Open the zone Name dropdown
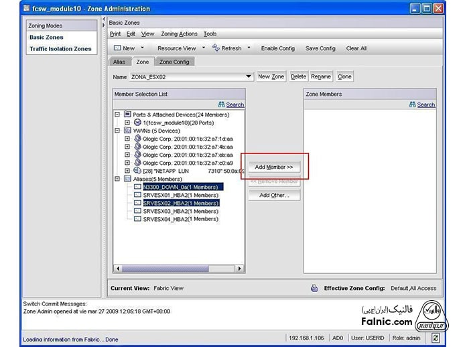Viewport: 465px width, 347px height. (249, 77)
